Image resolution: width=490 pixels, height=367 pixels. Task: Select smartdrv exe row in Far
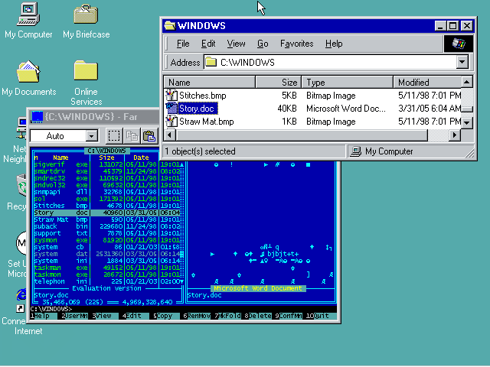point(107,171)
